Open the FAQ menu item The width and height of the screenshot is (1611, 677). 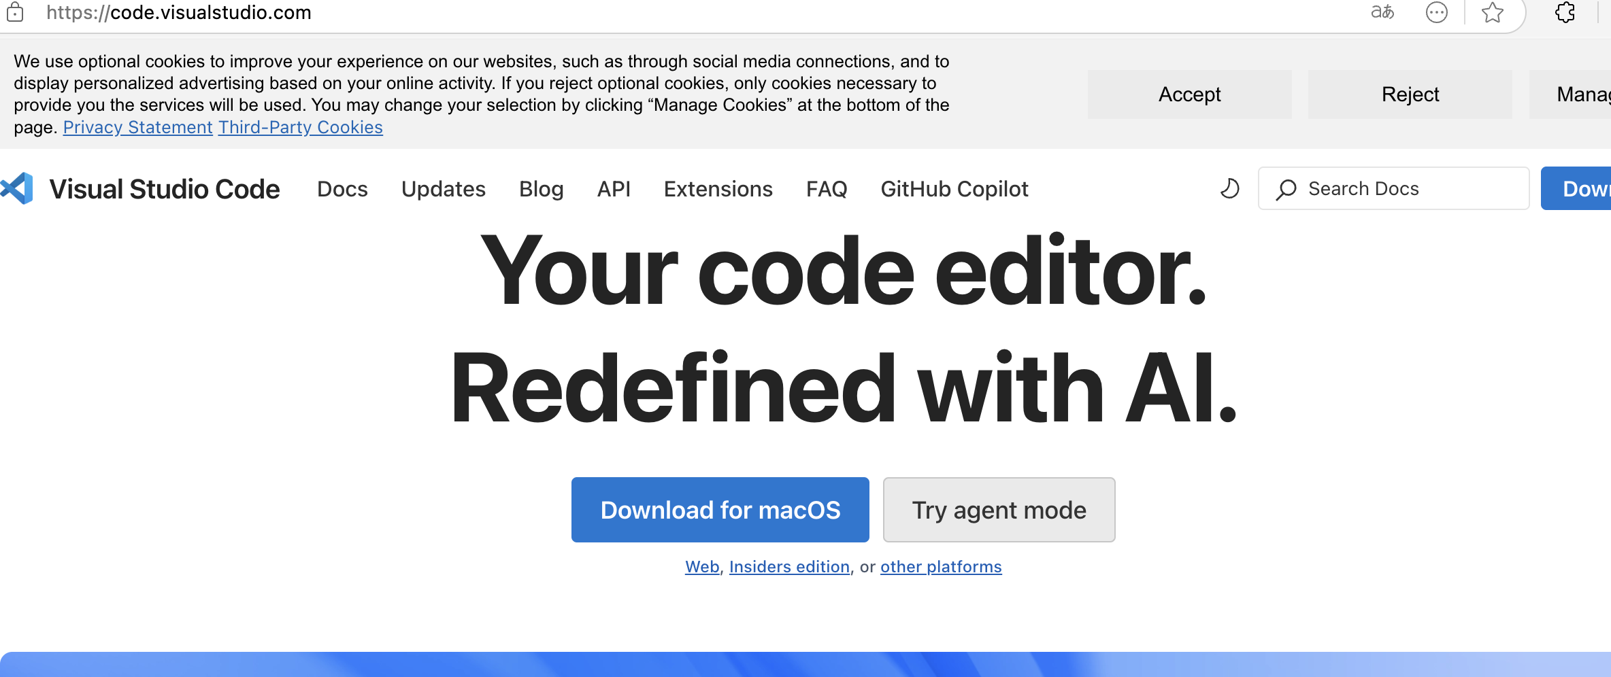pyautogui.click(x=827, y=189)
